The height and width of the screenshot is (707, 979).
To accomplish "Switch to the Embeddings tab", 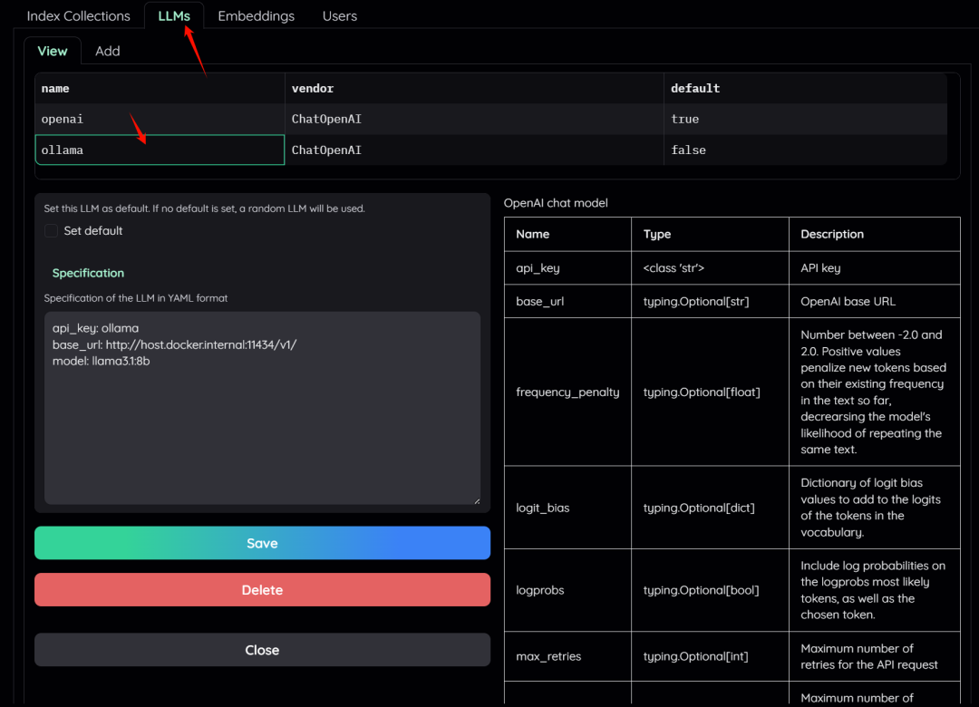I will pyautogui.click(x=256, y=15).
